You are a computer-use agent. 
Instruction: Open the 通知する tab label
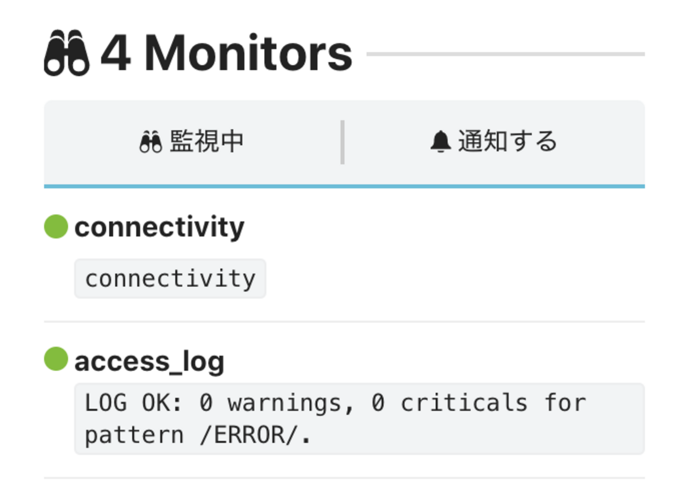507,142
